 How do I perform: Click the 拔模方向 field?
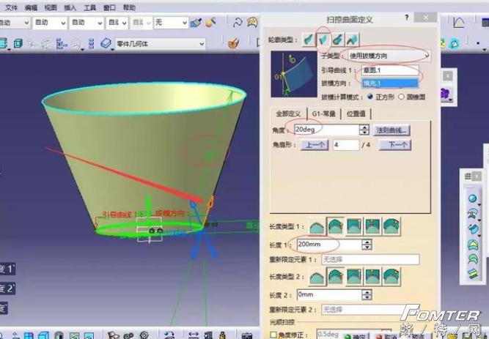tap(390, 83)
